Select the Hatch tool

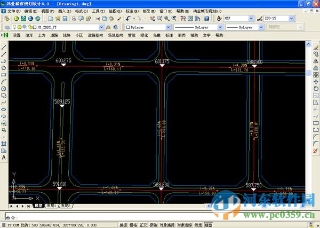[4, 144]
